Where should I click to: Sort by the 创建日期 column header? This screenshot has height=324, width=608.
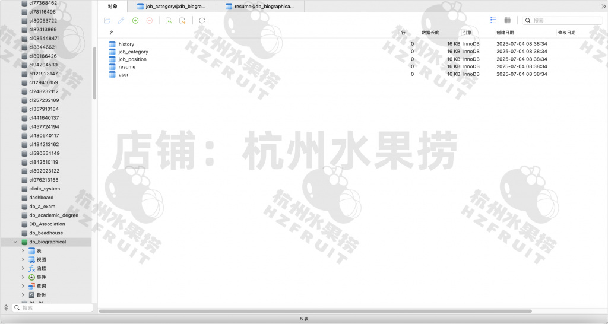tap(505, 33)
